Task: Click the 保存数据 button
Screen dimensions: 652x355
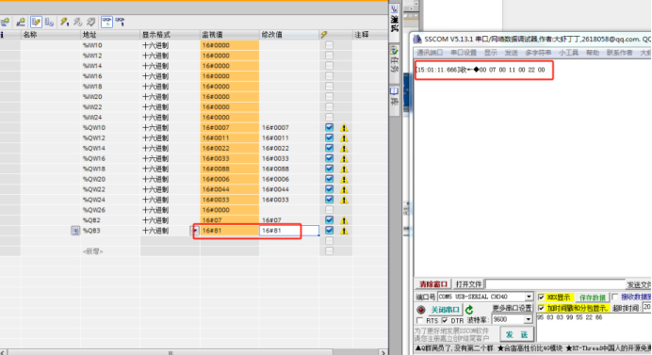Action: pyautogui.click(x=592, y=298)
